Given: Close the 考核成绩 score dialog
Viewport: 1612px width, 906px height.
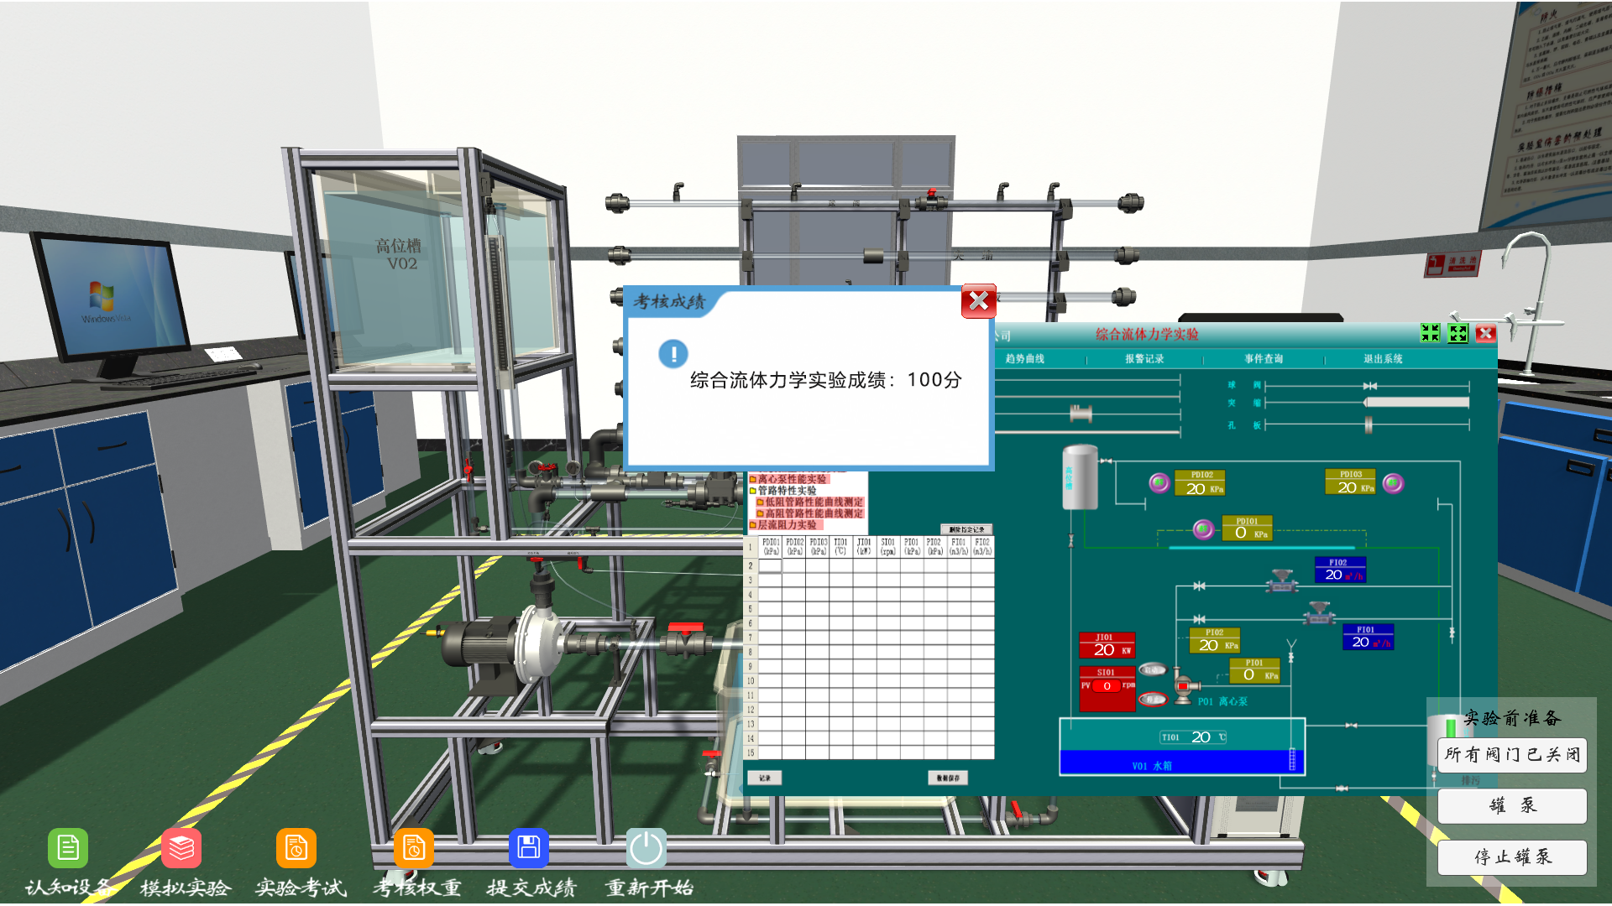Looking at the screenshot, I should coord(978,301).
